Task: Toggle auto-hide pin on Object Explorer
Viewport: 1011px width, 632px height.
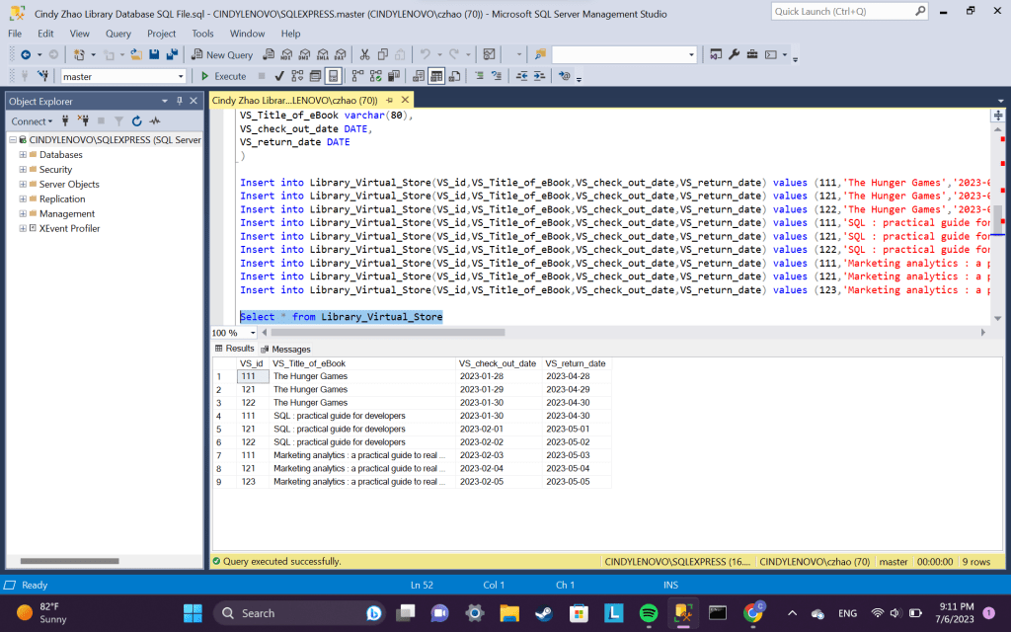Action: 180,101
